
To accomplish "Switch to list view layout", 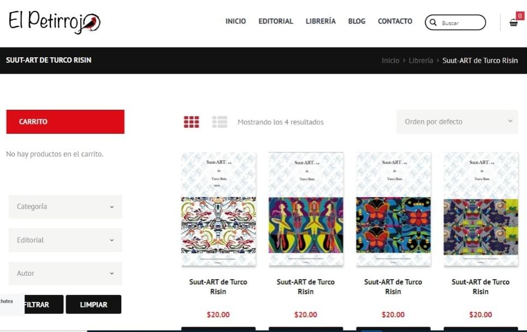I will pos(220,122).
